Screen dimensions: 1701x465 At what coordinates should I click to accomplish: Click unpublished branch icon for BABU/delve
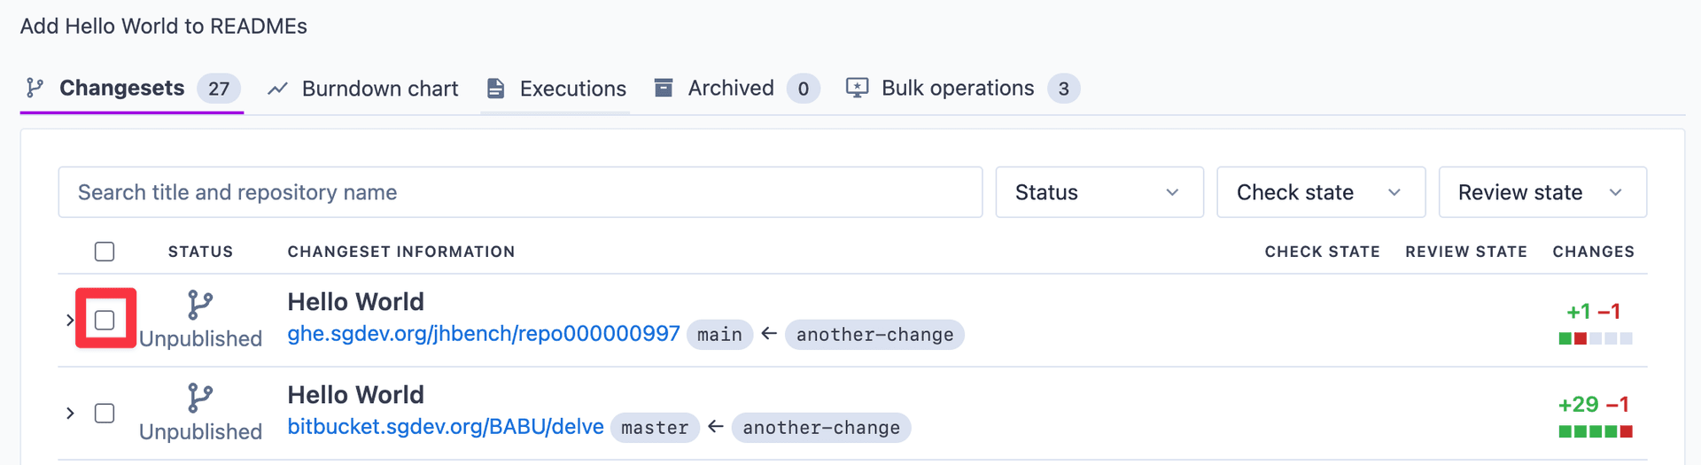coord(200,399)
